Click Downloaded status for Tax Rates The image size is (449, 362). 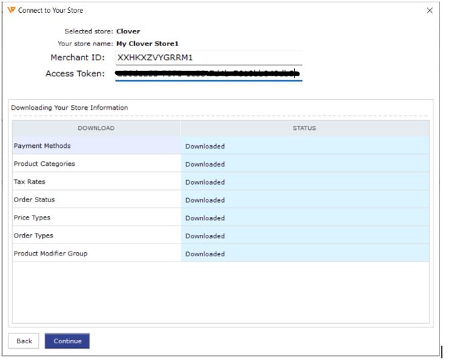coord(205,183)
